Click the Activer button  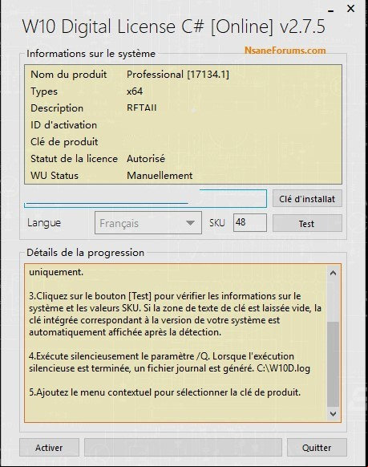coord(49,448)
